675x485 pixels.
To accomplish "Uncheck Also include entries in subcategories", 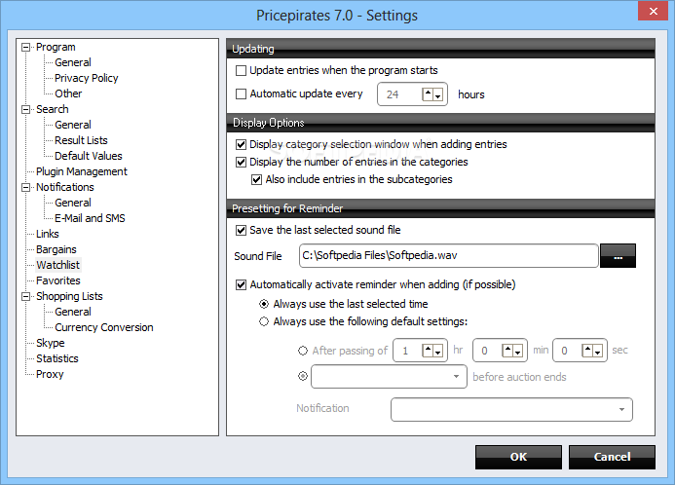I will [256, 180].
